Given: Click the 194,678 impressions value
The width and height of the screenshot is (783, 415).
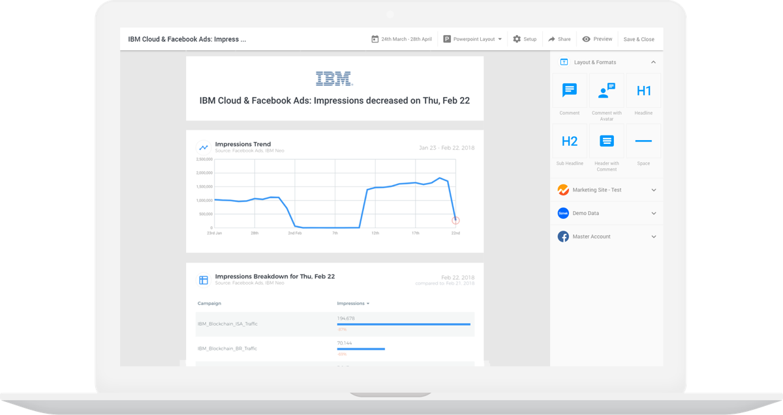Looking at the screenshot, I should [x=346, y=319].
